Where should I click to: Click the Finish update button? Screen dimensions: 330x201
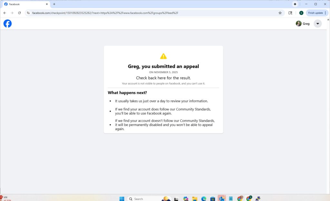pos(315,13)
